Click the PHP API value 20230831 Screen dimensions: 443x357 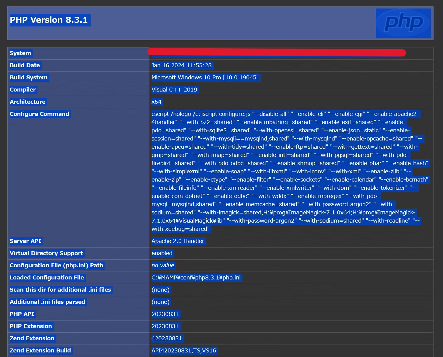coord(165,314)
